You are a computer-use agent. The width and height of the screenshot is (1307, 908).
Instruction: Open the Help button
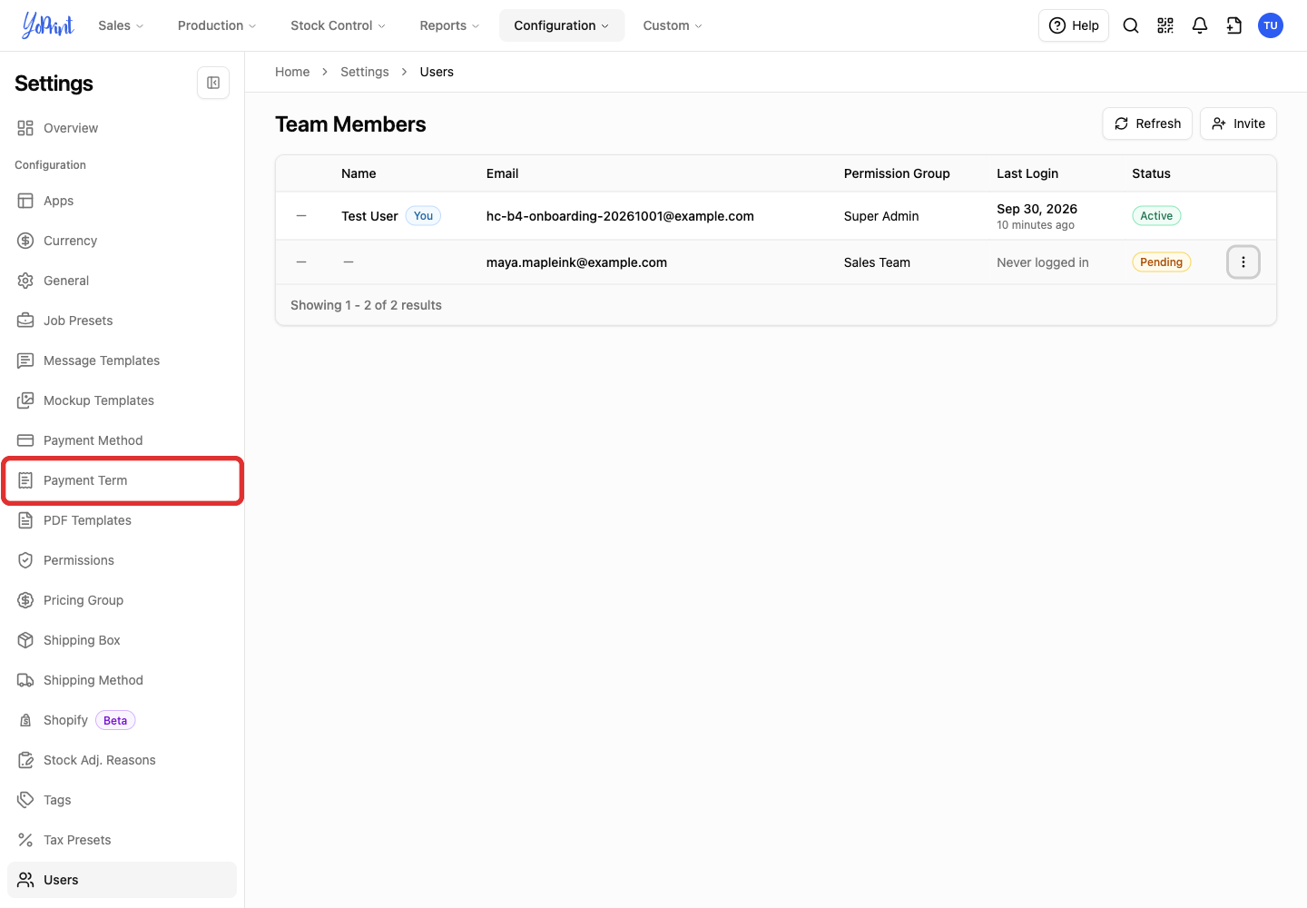tap(1074, 25)
